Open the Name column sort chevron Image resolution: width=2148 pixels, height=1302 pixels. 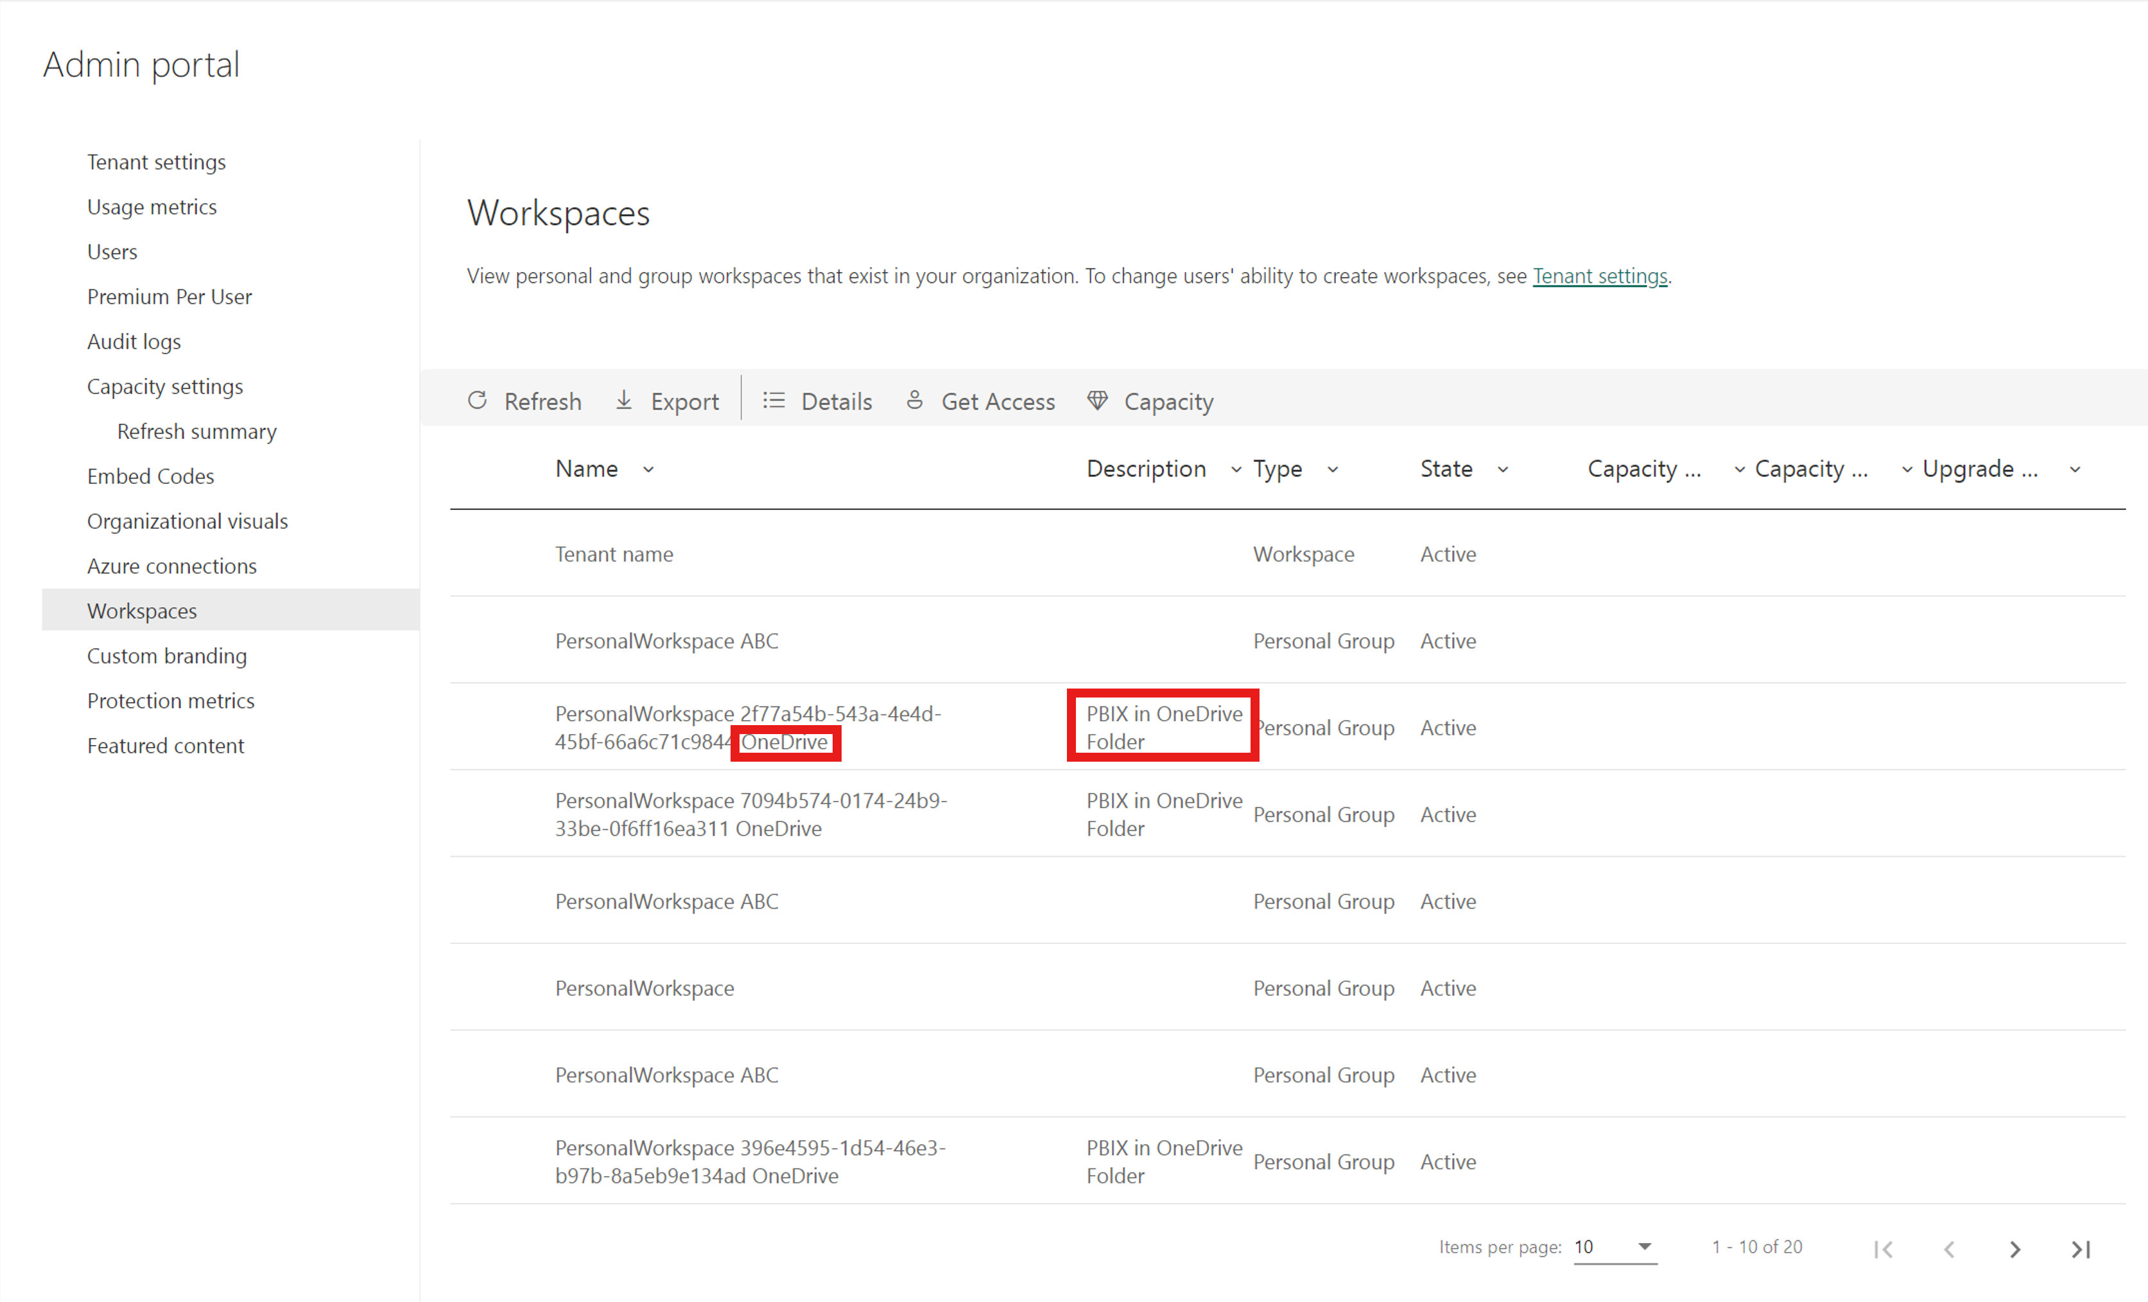click(648, 470)
